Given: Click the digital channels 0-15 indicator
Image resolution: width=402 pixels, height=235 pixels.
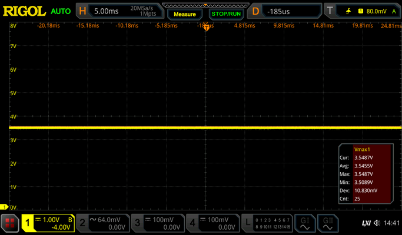Looking at the screenshot, I should click(x=273, y=223).
